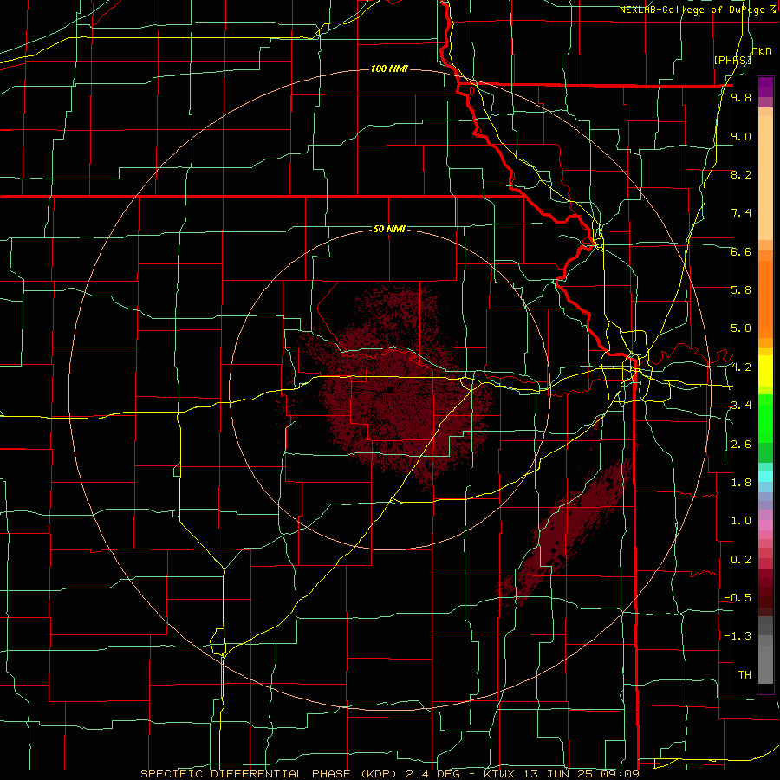Click the 4.2 value on the scale
Image resolution: width=780 pixels, height=780 pixels.
741,367
